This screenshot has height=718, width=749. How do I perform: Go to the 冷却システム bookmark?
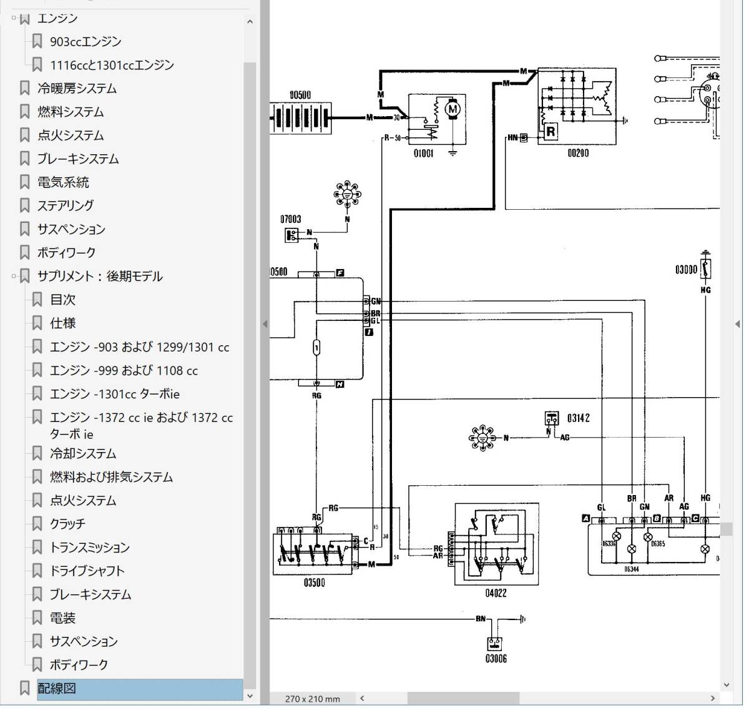pos(83,454)
